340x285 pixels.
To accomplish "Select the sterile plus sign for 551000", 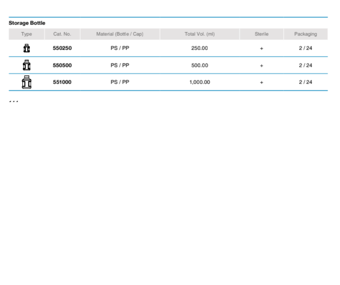I will [262, 82].
